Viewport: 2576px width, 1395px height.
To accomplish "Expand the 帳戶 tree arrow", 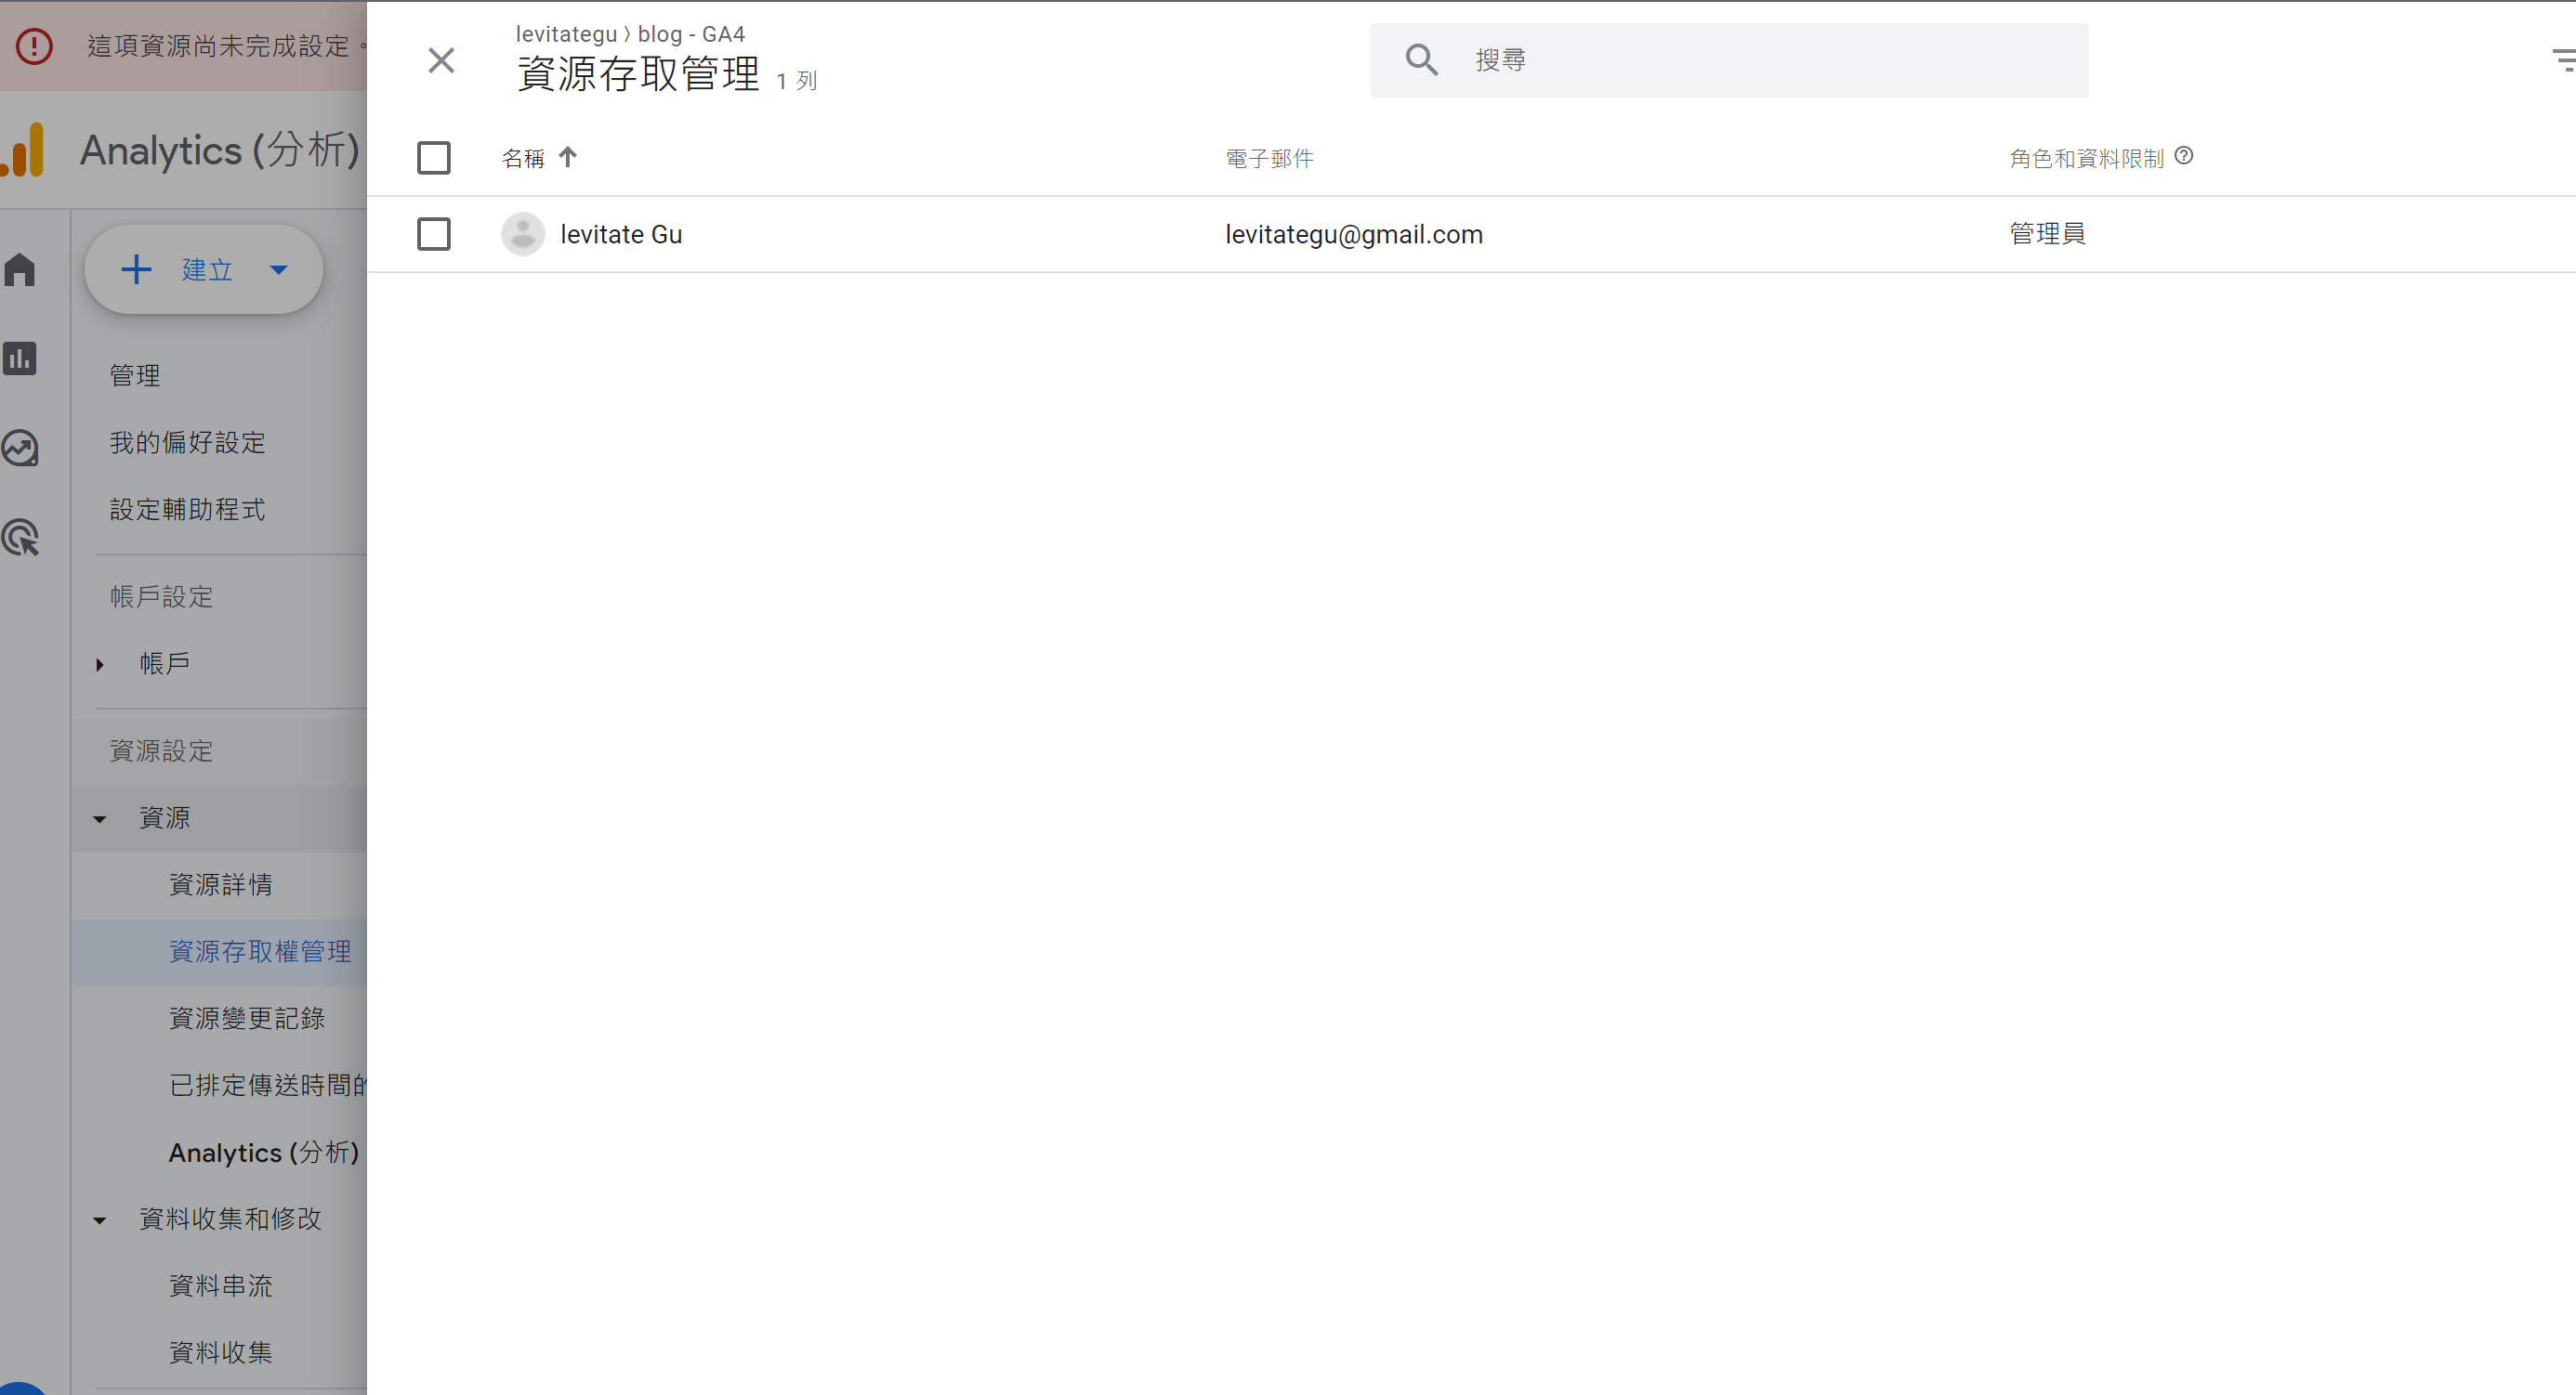I will pyautogui.click(x=99, y=664).
